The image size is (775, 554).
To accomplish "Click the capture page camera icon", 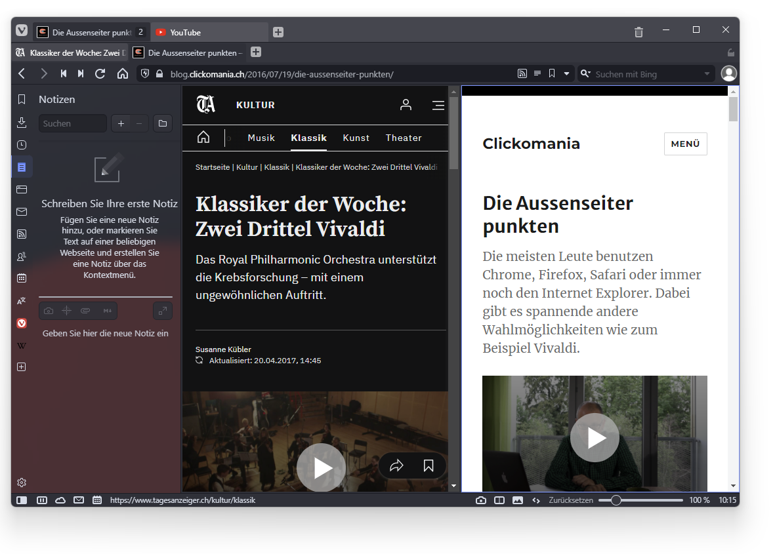I will (481, 500).
